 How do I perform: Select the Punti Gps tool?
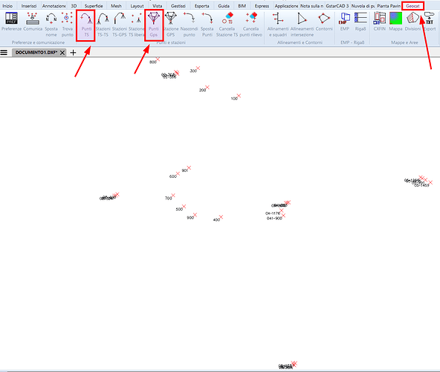[154, 25]
